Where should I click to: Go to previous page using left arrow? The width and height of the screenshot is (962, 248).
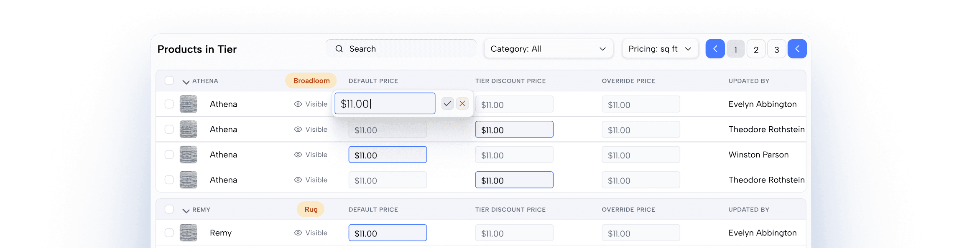[x=715, y=49]
